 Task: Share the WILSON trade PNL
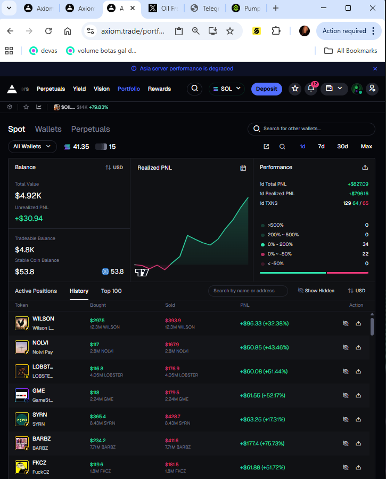click(358, 323)
